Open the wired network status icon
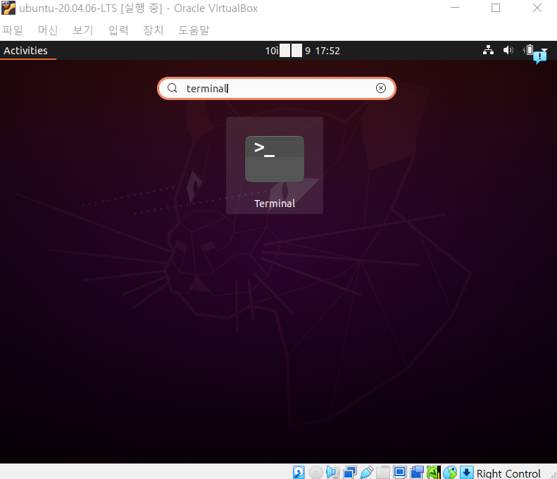This screenshot has height=479, width=557. point(489,50)
